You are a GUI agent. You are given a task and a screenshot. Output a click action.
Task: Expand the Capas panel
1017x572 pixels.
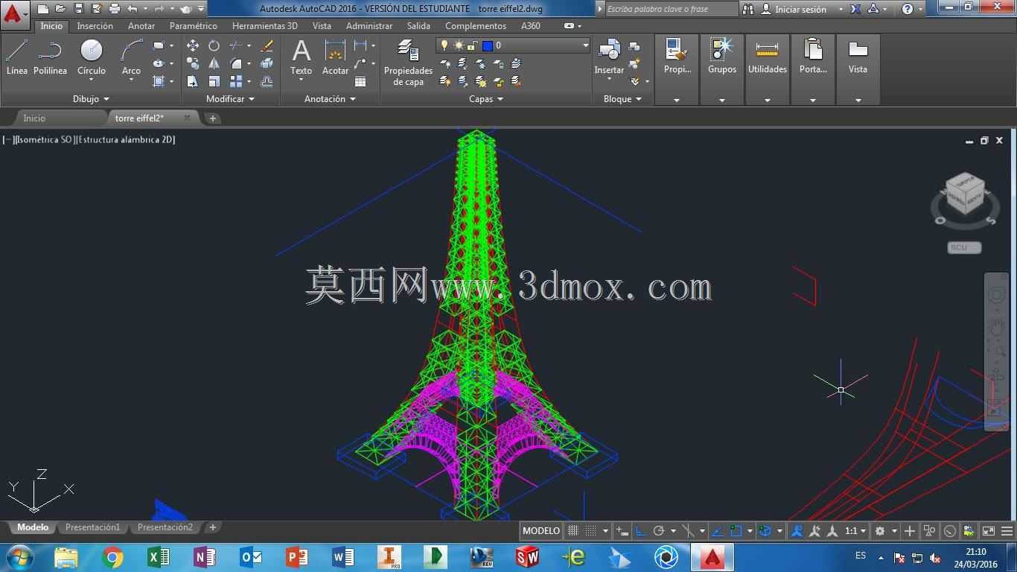pos(486,98)
